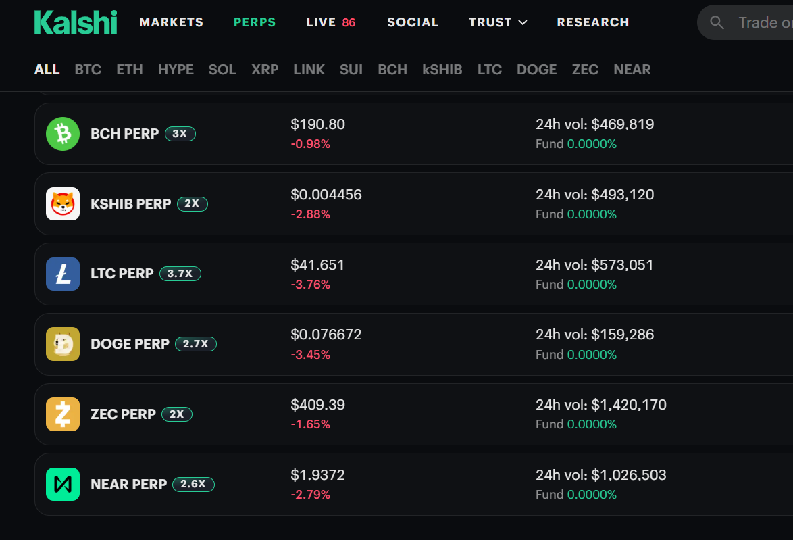Screen dimensions: 793x540
Task: Click the Zcash coin icon
Action: pyautogui.click(x=63, y=414)
